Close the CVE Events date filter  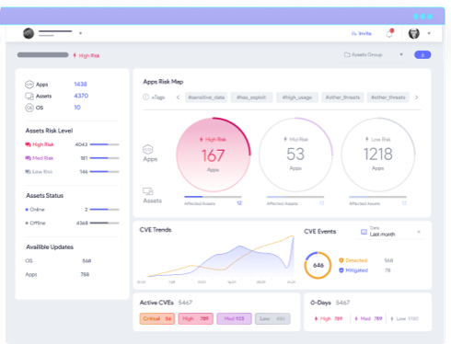click(419, 232)
